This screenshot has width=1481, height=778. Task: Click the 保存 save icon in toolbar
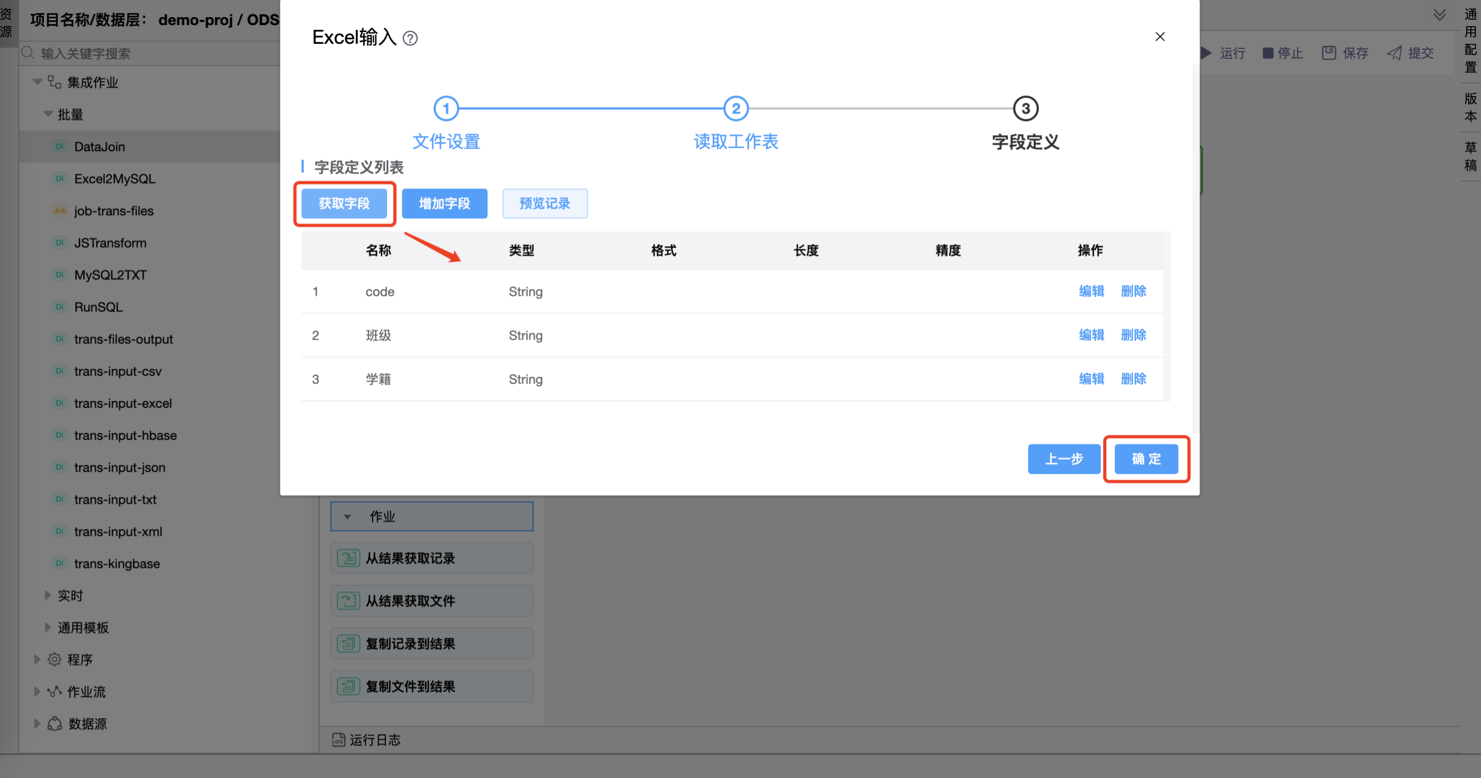tap(1329, 53)
